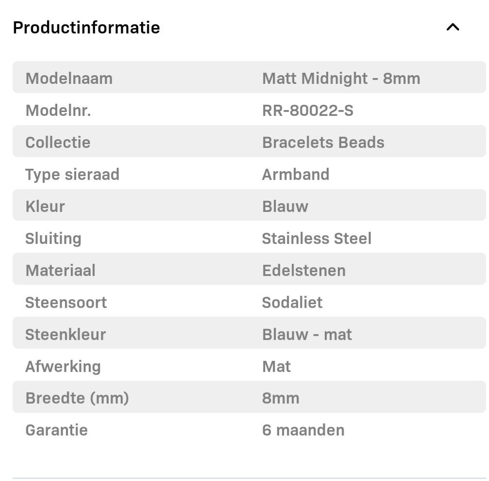Viewport: 489px width, 481px height.
Task: Click Stainless Steel in Sluiting row
Action: (316, 239)
